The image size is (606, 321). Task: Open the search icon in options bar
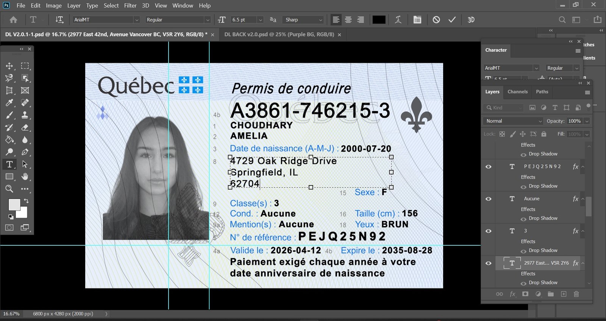[x=562, y=20]
